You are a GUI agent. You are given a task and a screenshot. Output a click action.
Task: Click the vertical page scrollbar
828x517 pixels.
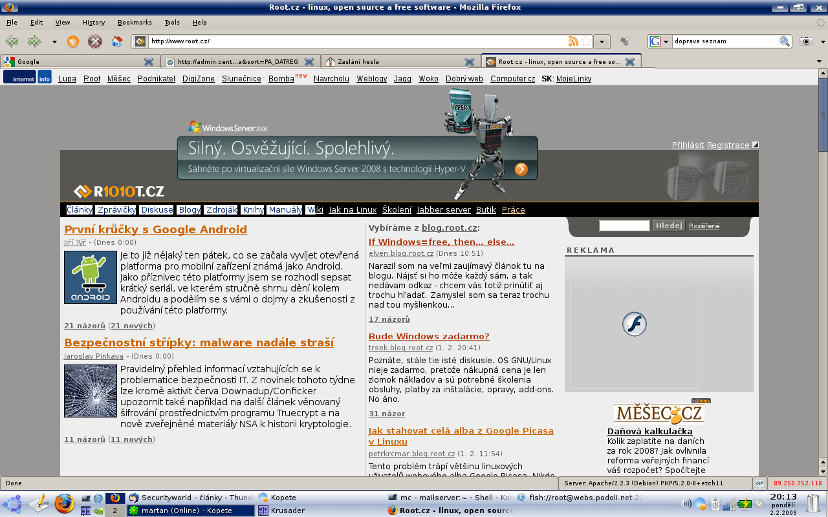coord(823,271)
